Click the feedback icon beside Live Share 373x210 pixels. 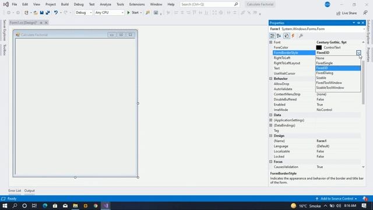click(x=365, y=13)
